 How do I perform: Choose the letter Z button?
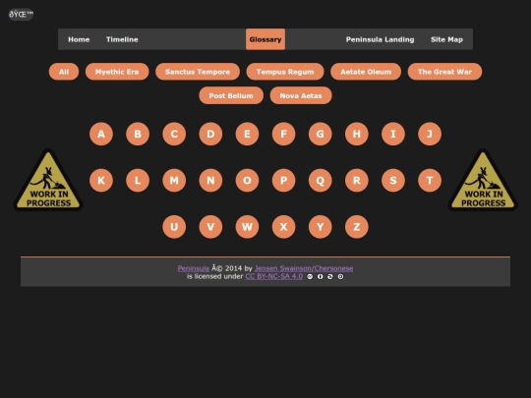coord(357,227)
